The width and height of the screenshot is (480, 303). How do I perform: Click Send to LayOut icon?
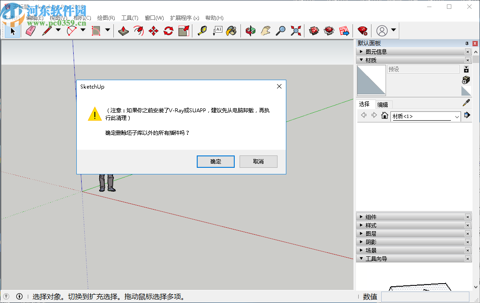345,31
